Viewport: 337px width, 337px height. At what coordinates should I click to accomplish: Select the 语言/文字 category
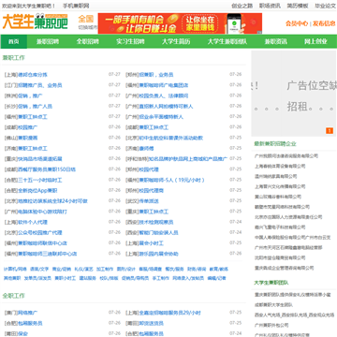[x=39, y=269]
